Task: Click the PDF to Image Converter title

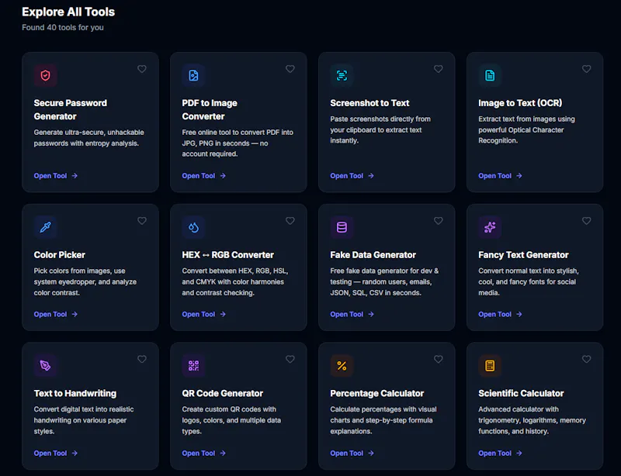Action: coord(210,109)
